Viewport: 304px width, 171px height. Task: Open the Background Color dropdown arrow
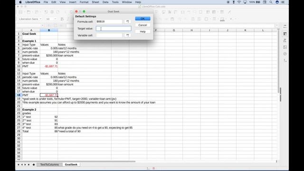pos(226,19)
